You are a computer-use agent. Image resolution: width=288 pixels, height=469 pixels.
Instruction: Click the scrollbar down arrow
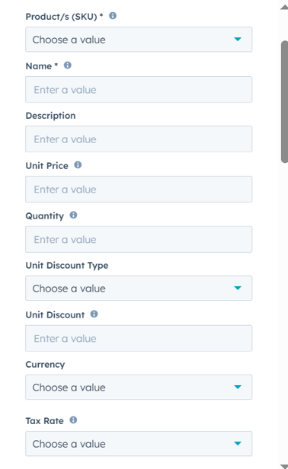[x=284, y=466]
